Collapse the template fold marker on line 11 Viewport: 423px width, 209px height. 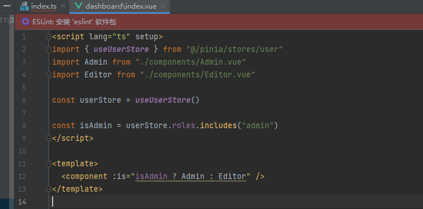(49, 164)
